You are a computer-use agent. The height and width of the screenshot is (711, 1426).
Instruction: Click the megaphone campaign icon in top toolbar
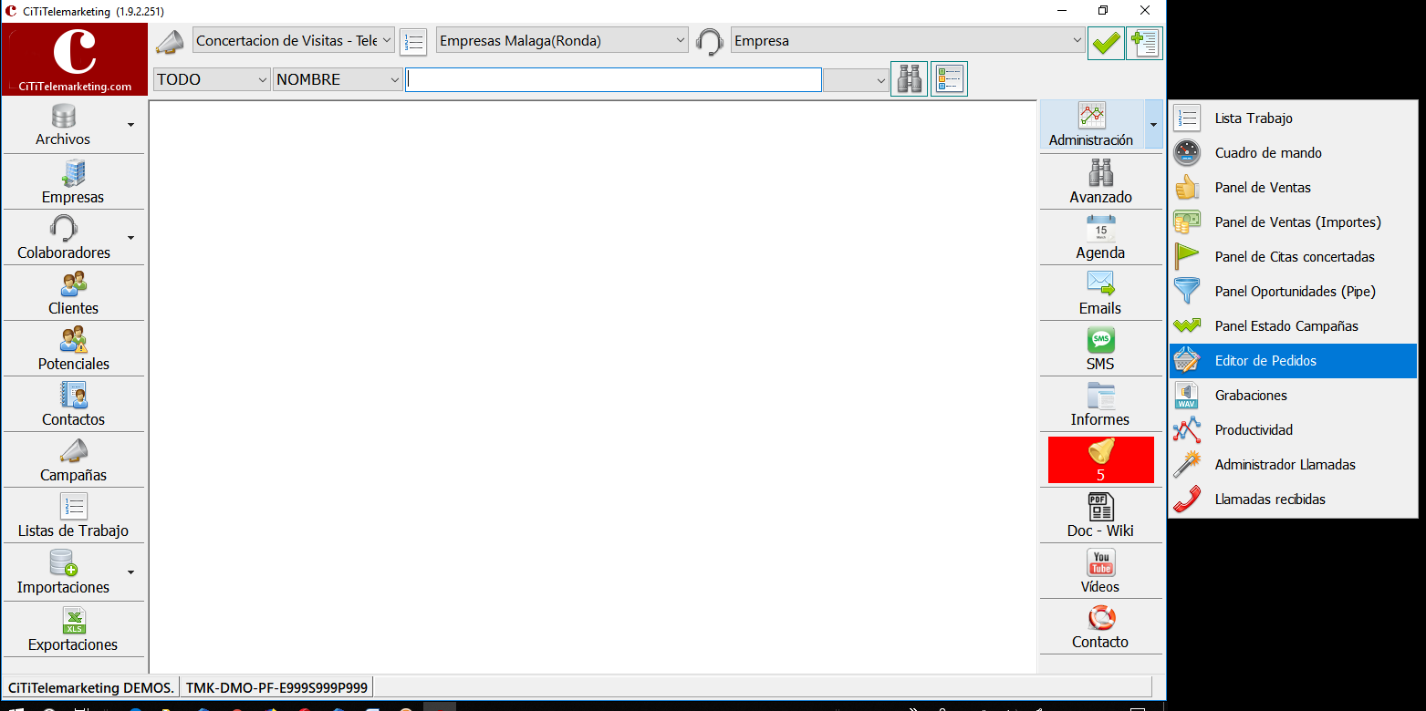click(x=170, y=42)
